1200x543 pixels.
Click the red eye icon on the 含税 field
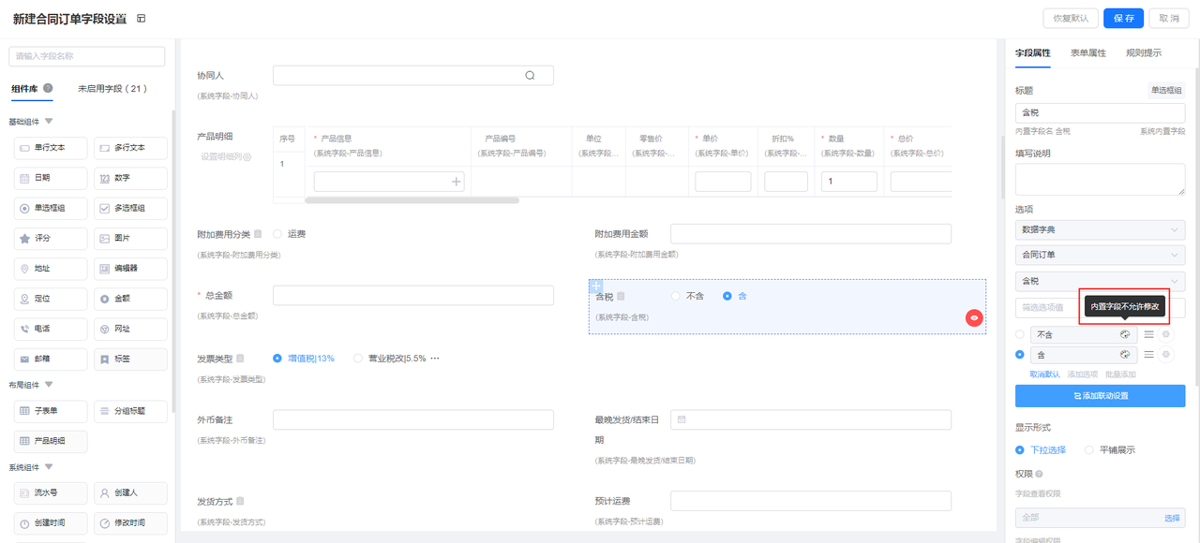point(974,318)
